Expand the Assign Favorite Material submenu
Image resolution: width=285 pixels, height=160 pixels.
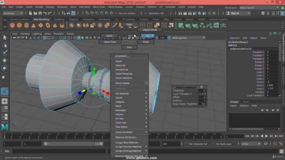pyautogui.click(x=130, y=147)
